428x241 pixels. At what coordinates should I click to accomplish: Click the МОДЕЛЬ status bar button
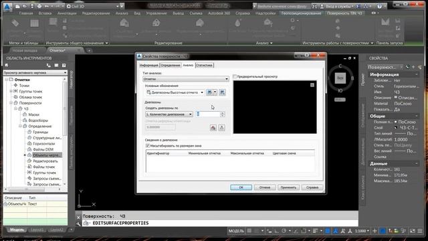236,231
